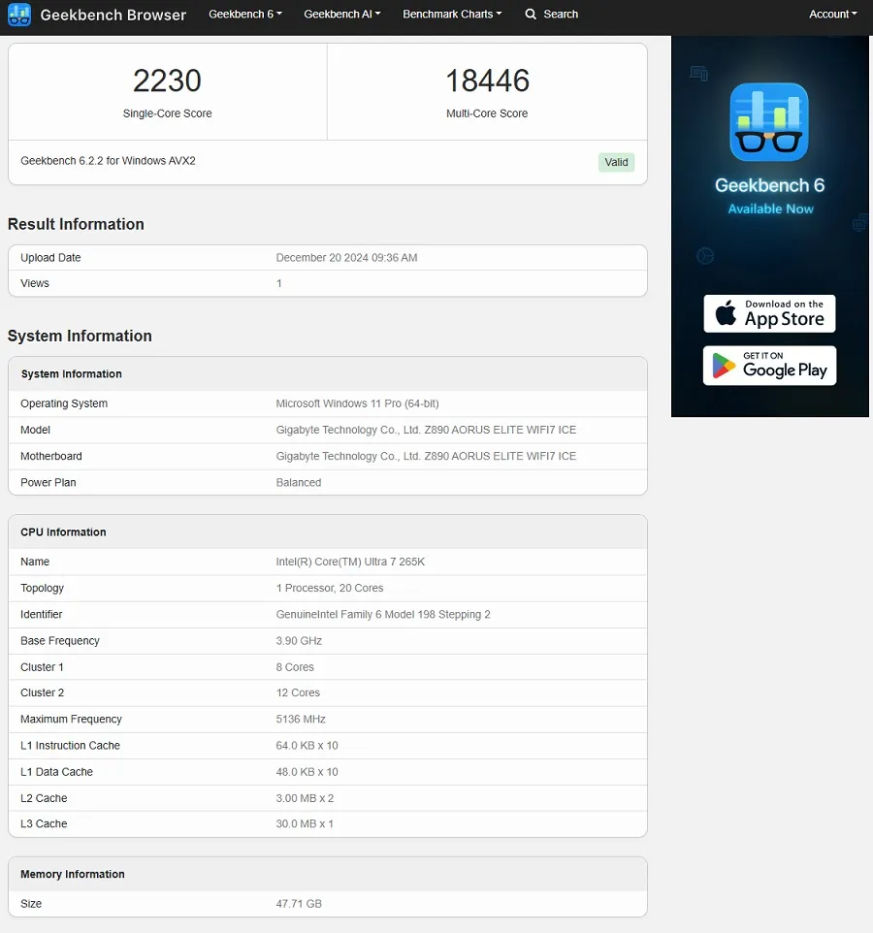
Task: Click the L1 Data Cache label
Action: tap(56, 772)
